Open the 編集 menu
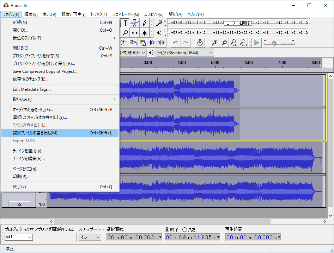The height and width of the screenshot is (253, 334). click(x=31, y=14)
